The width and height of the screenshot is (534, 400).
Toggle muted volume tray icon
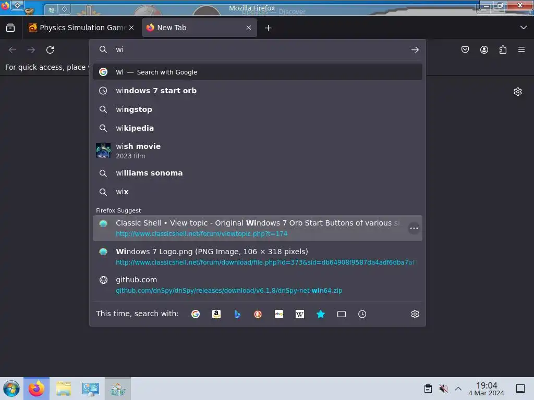click(x=443, y=389)
